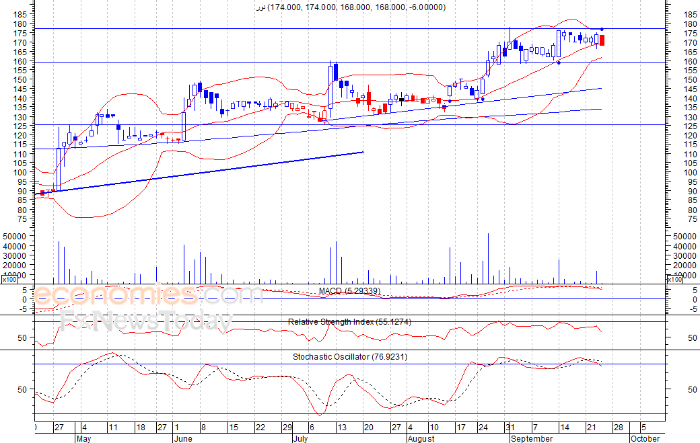This screenshot has width=700, height=443.
Task: Click the October month label on the time axis
Action: tap(645, 438)
